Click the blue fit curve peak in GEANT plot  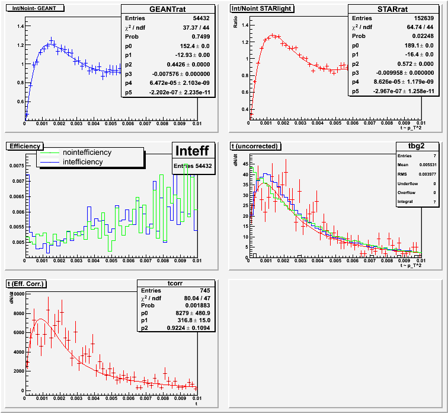(51, 44)
